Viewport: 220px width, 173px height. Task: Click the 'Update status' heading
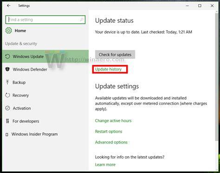114,20
